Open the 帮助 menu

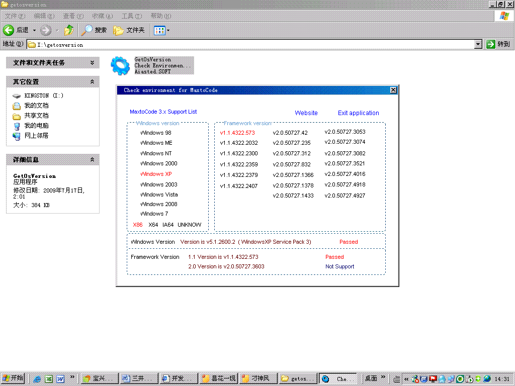click(x=161, y=16)
